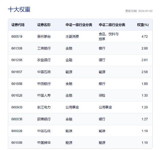This screenshot has width=164, height=150.
Task: Click weight value 2.58
Action: pos(145,72)
